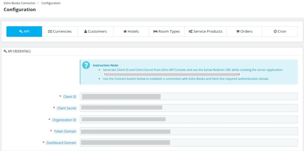Click the house icon beside Hotels
The image size is (304, 151).
click(x=125, y=32)
